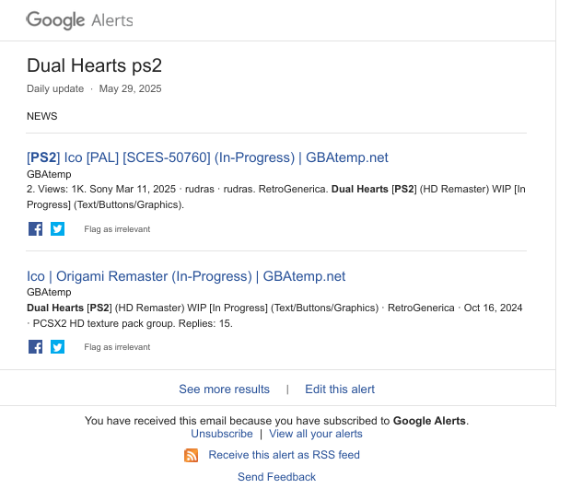Click Receive this alert as RSS feed
The height and width of the screenshot is (500, 571).
(284, 455)
